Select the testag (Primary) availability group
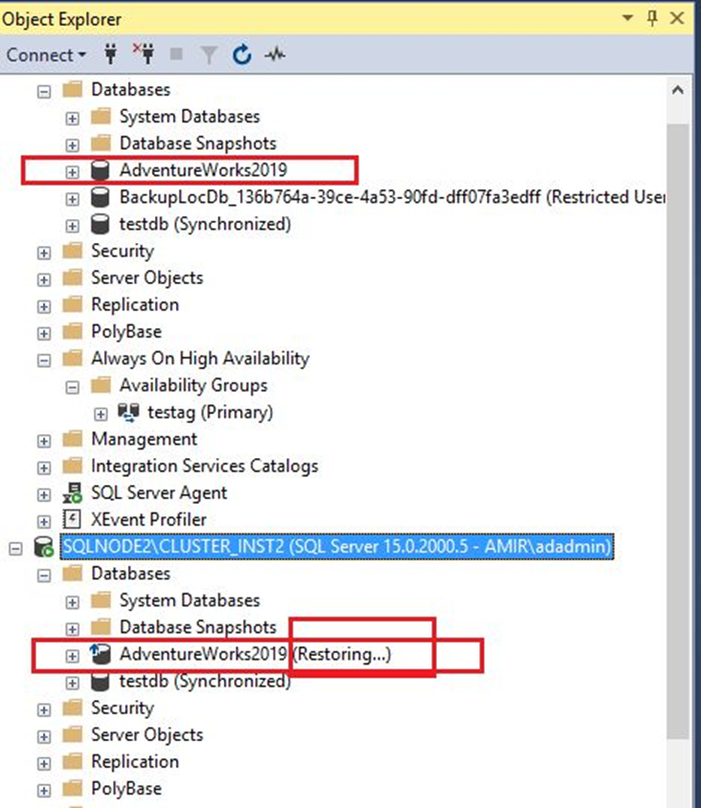The width and height of the screenshot is (701, 808). point(209,413)
